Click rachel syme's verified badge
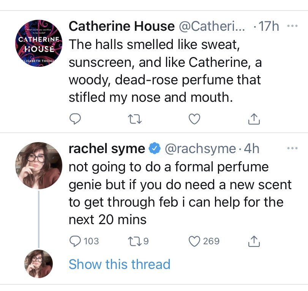The image size is (308, 291). (153, 149)
